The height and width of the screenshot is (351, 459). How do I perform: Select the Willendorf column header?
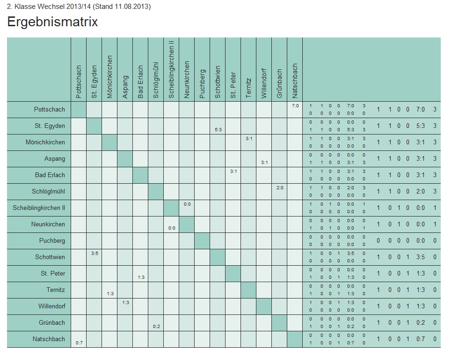(264, 82)
